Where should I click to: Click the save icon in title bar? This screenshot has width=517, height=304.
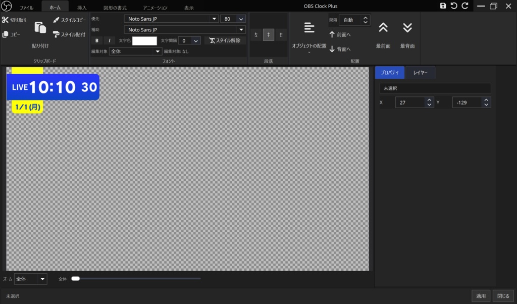click(x=443, y=6)
